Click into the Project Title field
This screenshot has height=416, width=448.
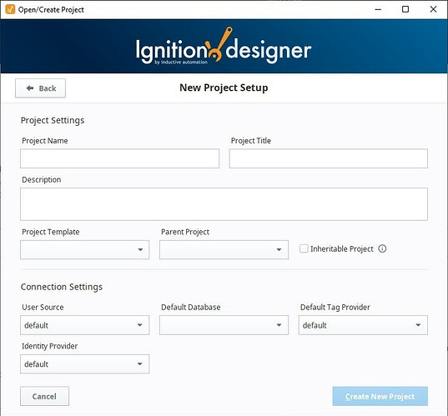(329, 158)
